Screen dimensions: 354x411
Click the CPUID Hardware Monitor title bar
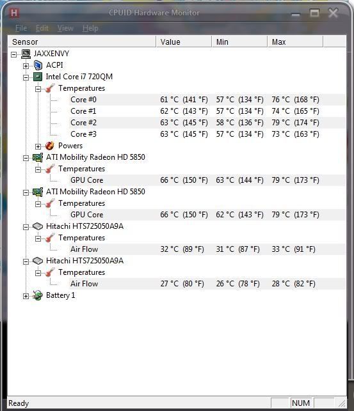click(x=154, y=13)
